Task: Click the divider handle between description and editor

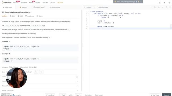Action: 82,45
